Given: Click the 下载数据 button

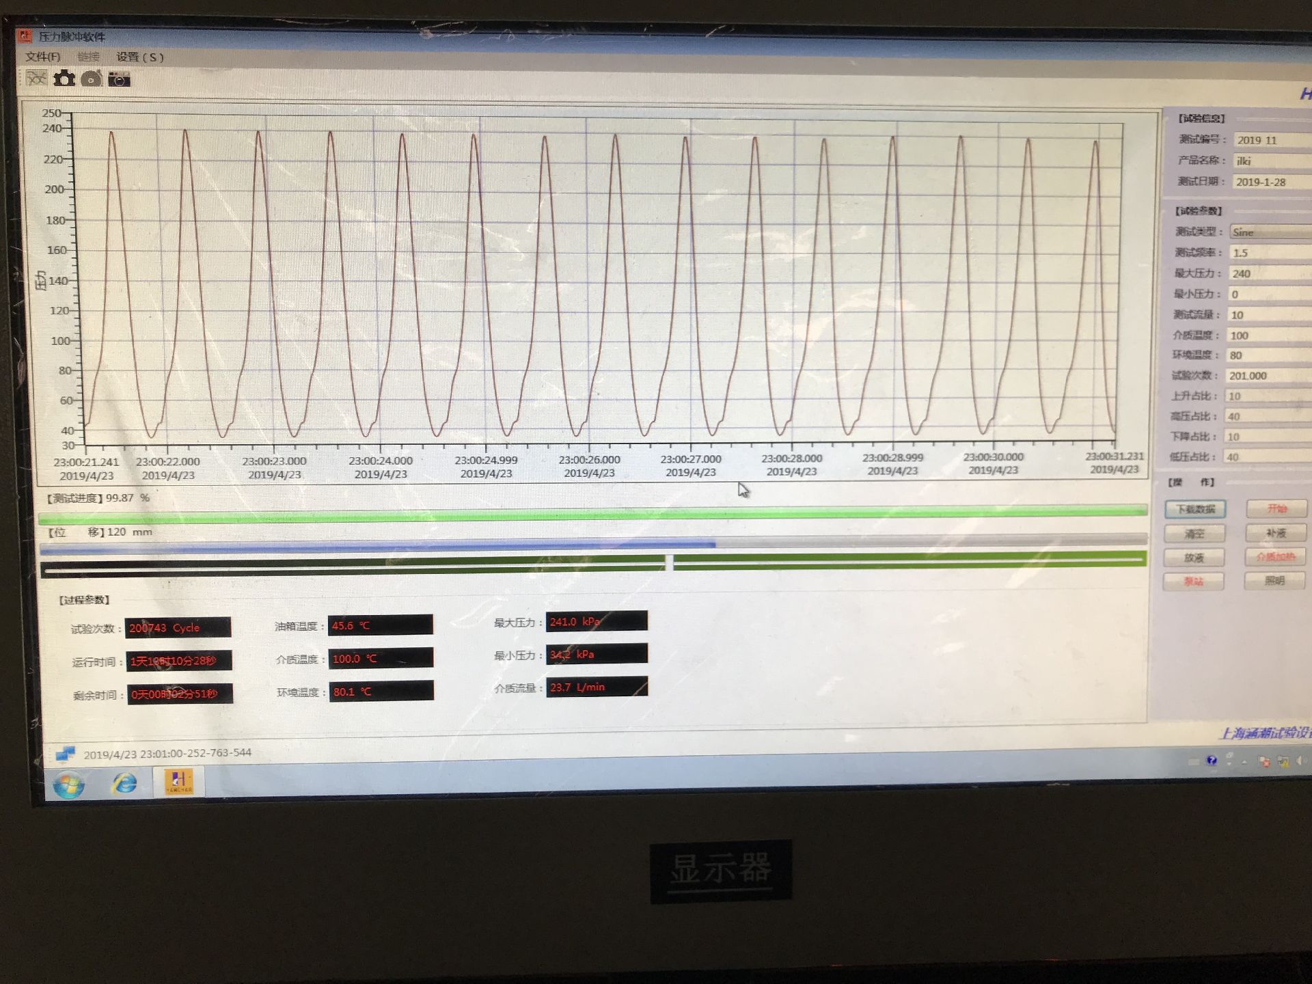Looking at the screenshot, I should pyautogui.click(x=1195, y=509).
